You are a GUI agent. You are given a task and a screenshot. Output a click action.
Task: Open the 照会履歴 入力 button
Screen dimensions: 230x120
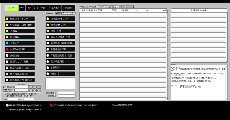pyautogui.click(x=60, y=25)
